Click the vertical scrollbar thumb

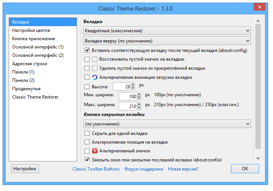[x=258, y=86]
